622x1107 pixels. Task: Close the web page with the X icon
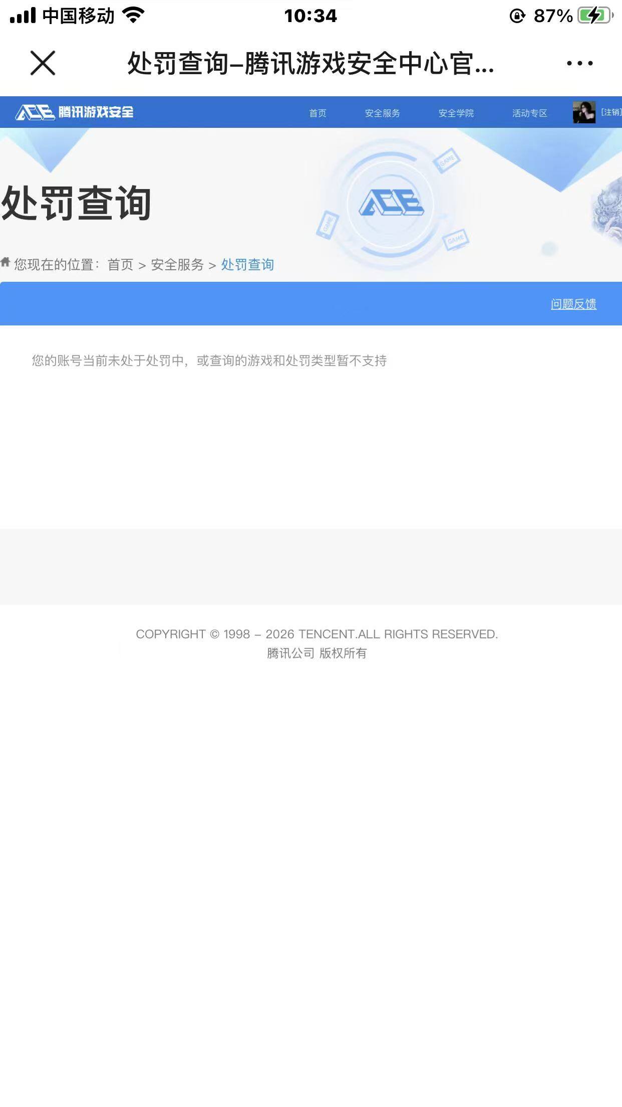[x=43, y=63]
